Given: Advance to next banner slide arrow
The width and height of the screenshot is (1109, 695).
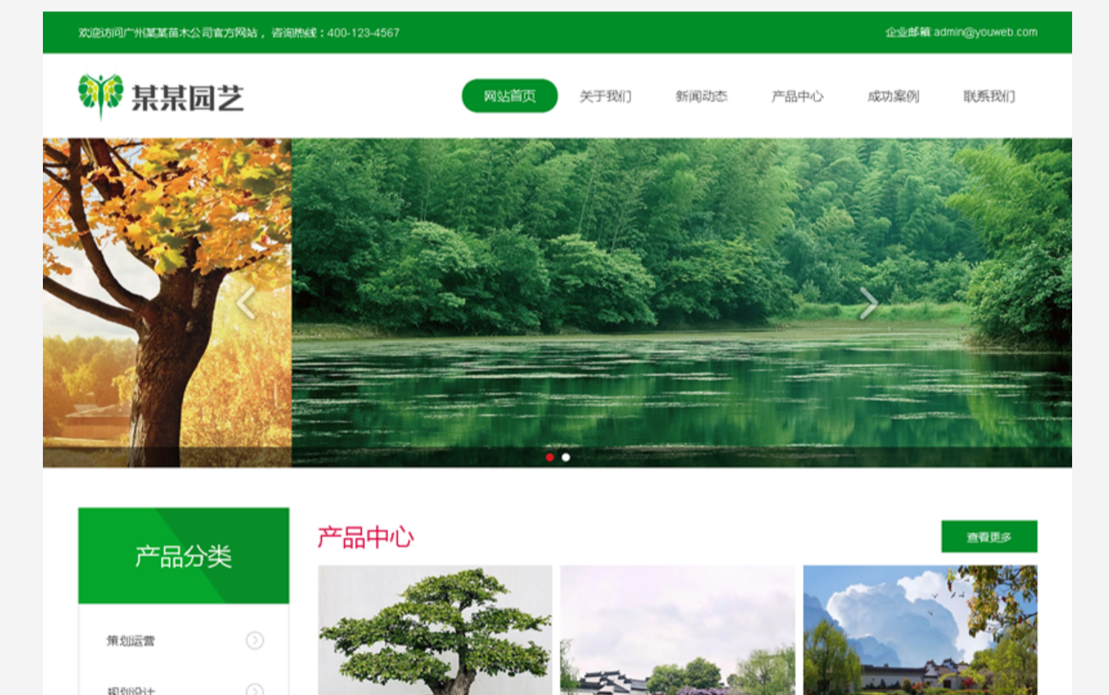Looking at the screenshot, I should 868,303.
